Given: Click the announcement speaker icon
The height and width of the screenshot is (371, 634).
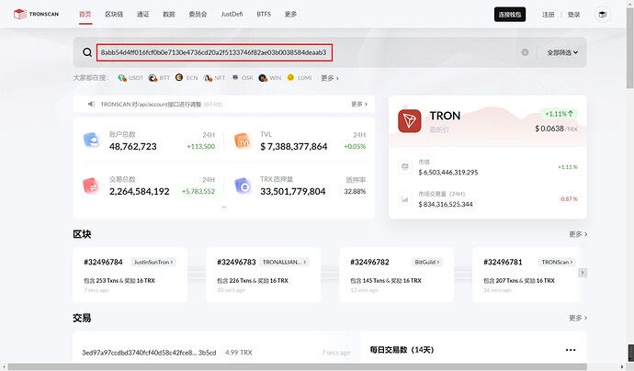Looking at the screenshot, I should (x=91, y=104).
